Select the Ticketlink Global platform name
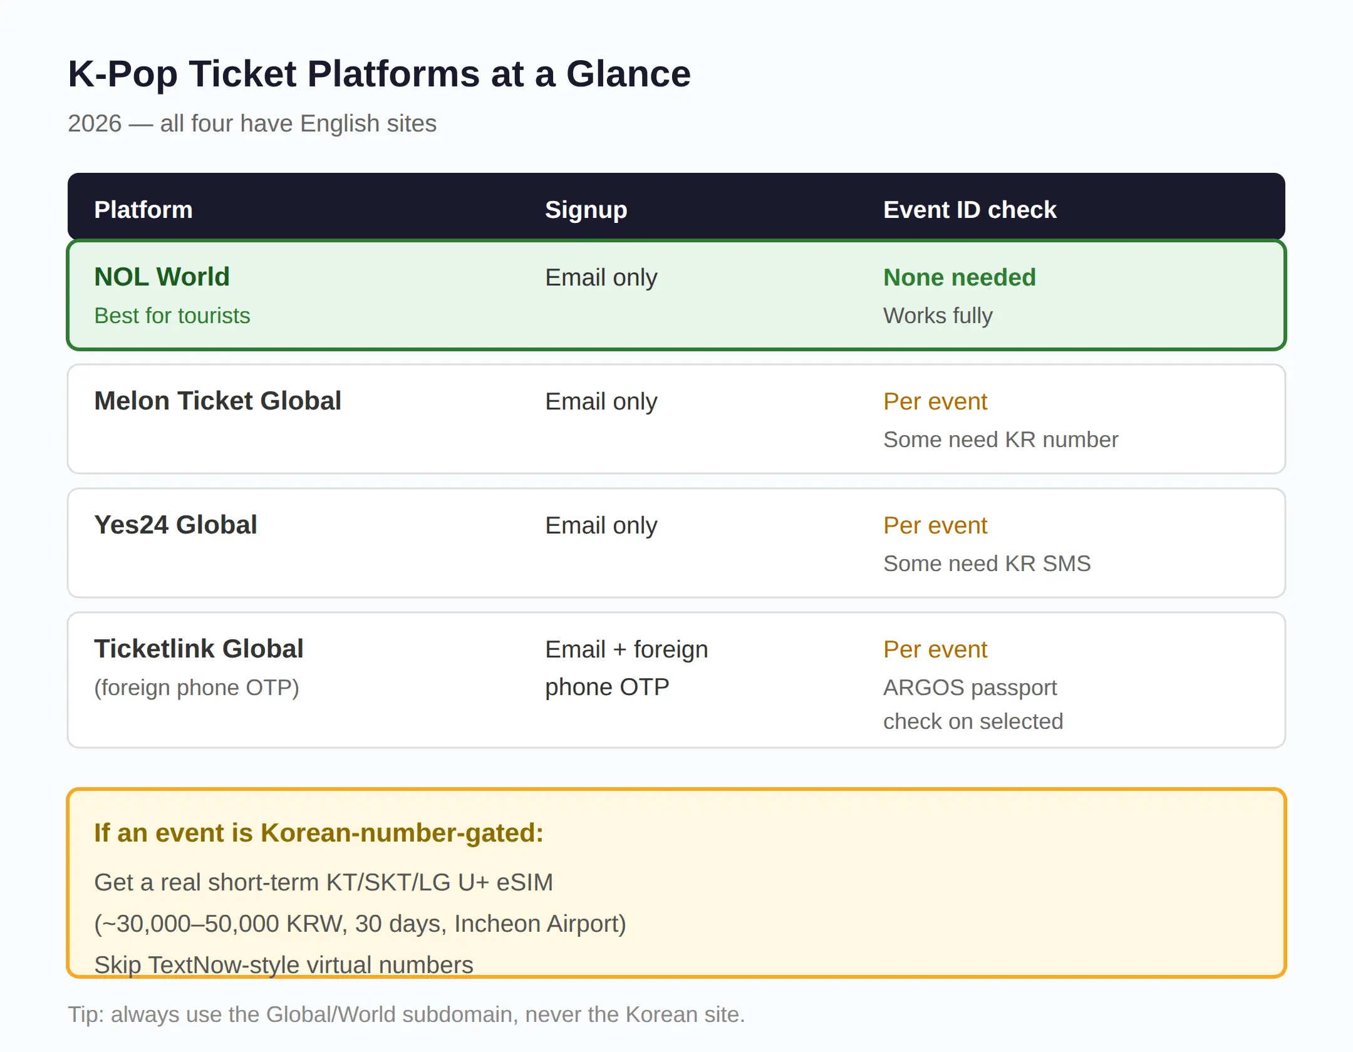This screenshot has height=1052, width=1353. click(199, 649)
